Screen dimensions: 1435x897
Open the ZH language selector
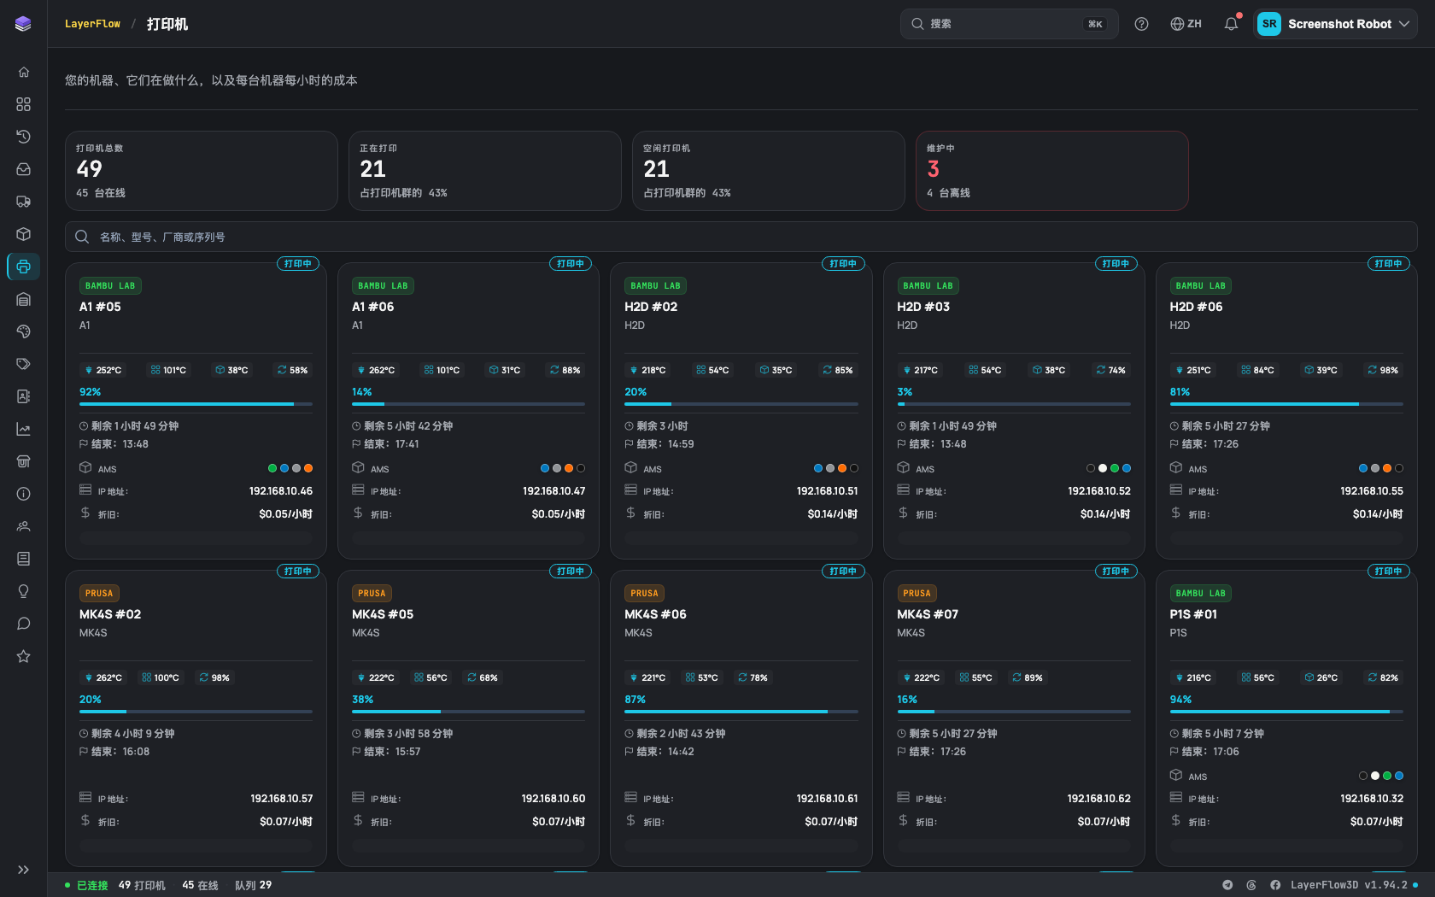tap(1186, 24)
